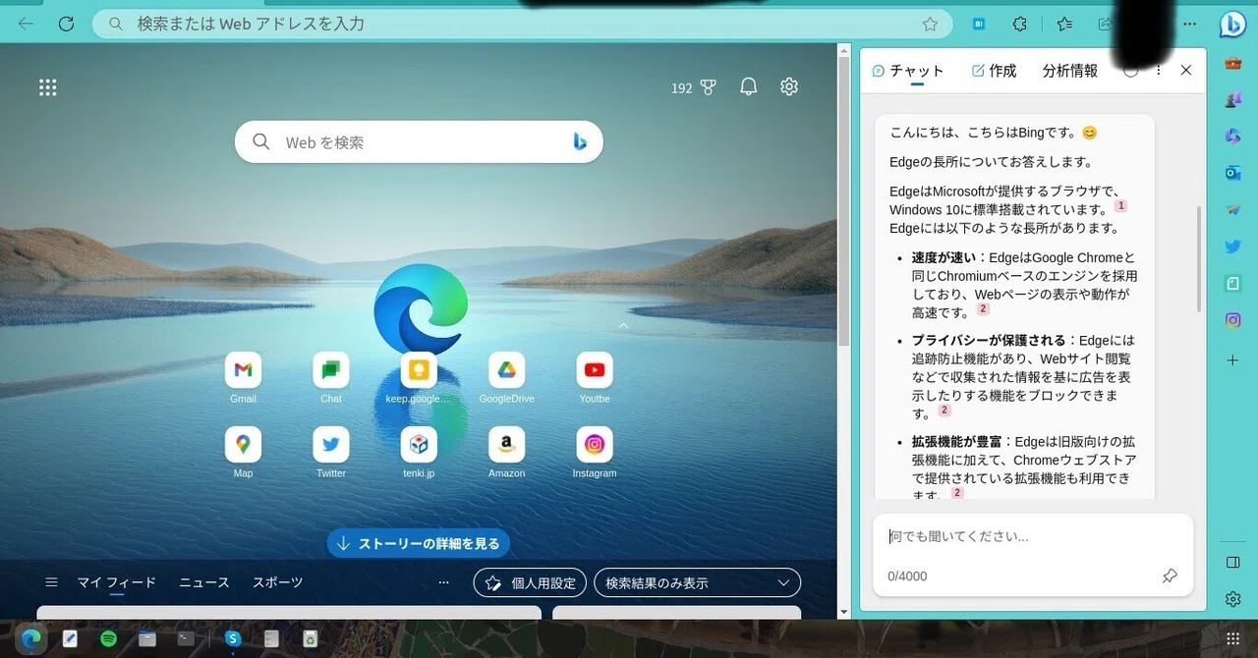
Task: Open the Favorites list icon
Action: 1064,24
